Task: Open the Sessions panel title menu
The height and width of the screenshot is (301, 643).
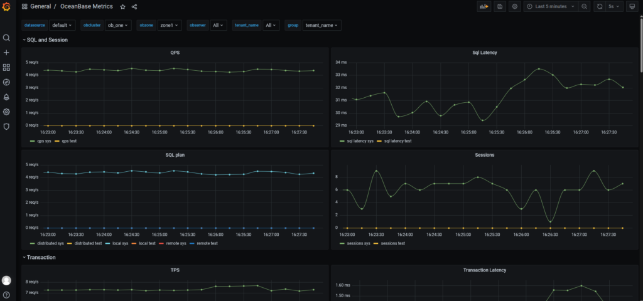Action: click(x=485, y=155)
